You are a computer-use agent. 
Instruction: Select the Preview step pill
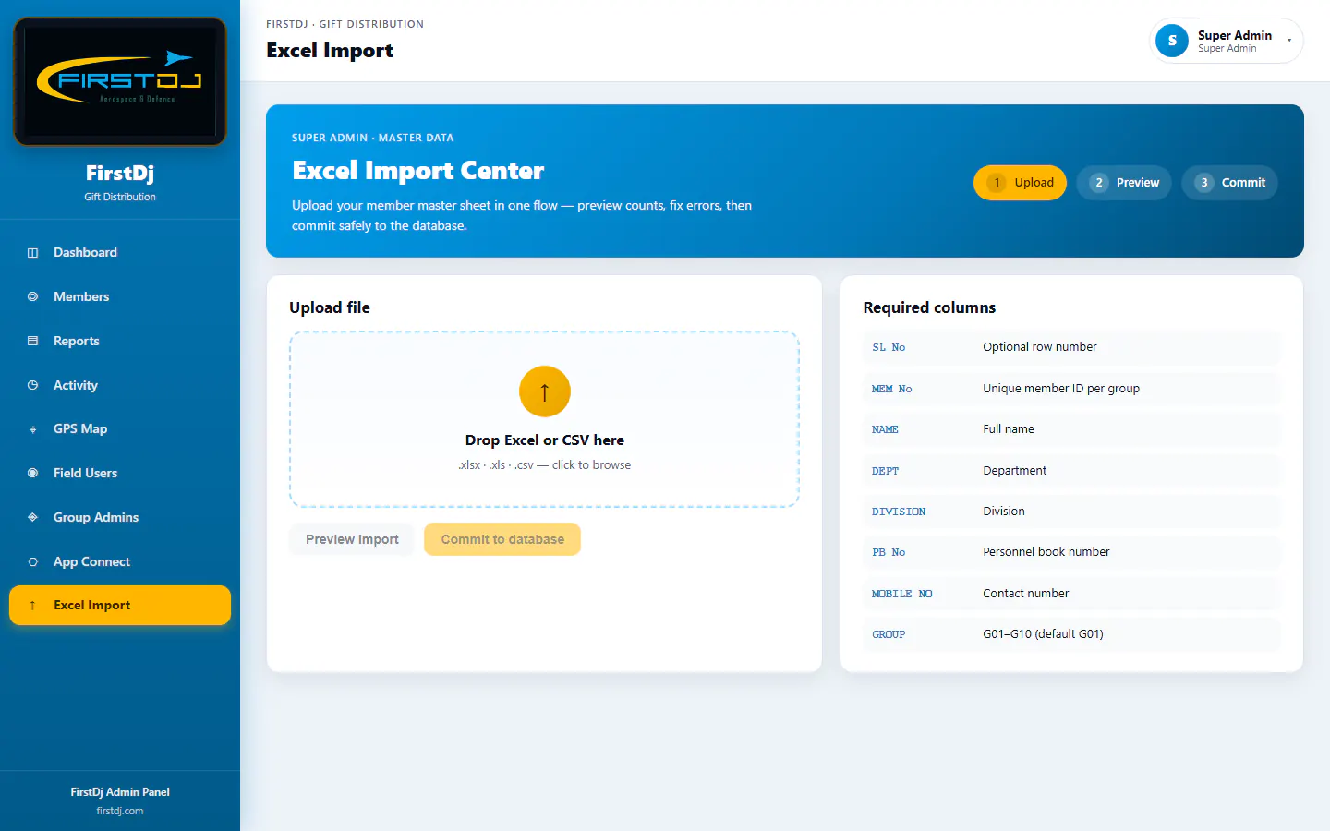click(x=1124, y=183)
